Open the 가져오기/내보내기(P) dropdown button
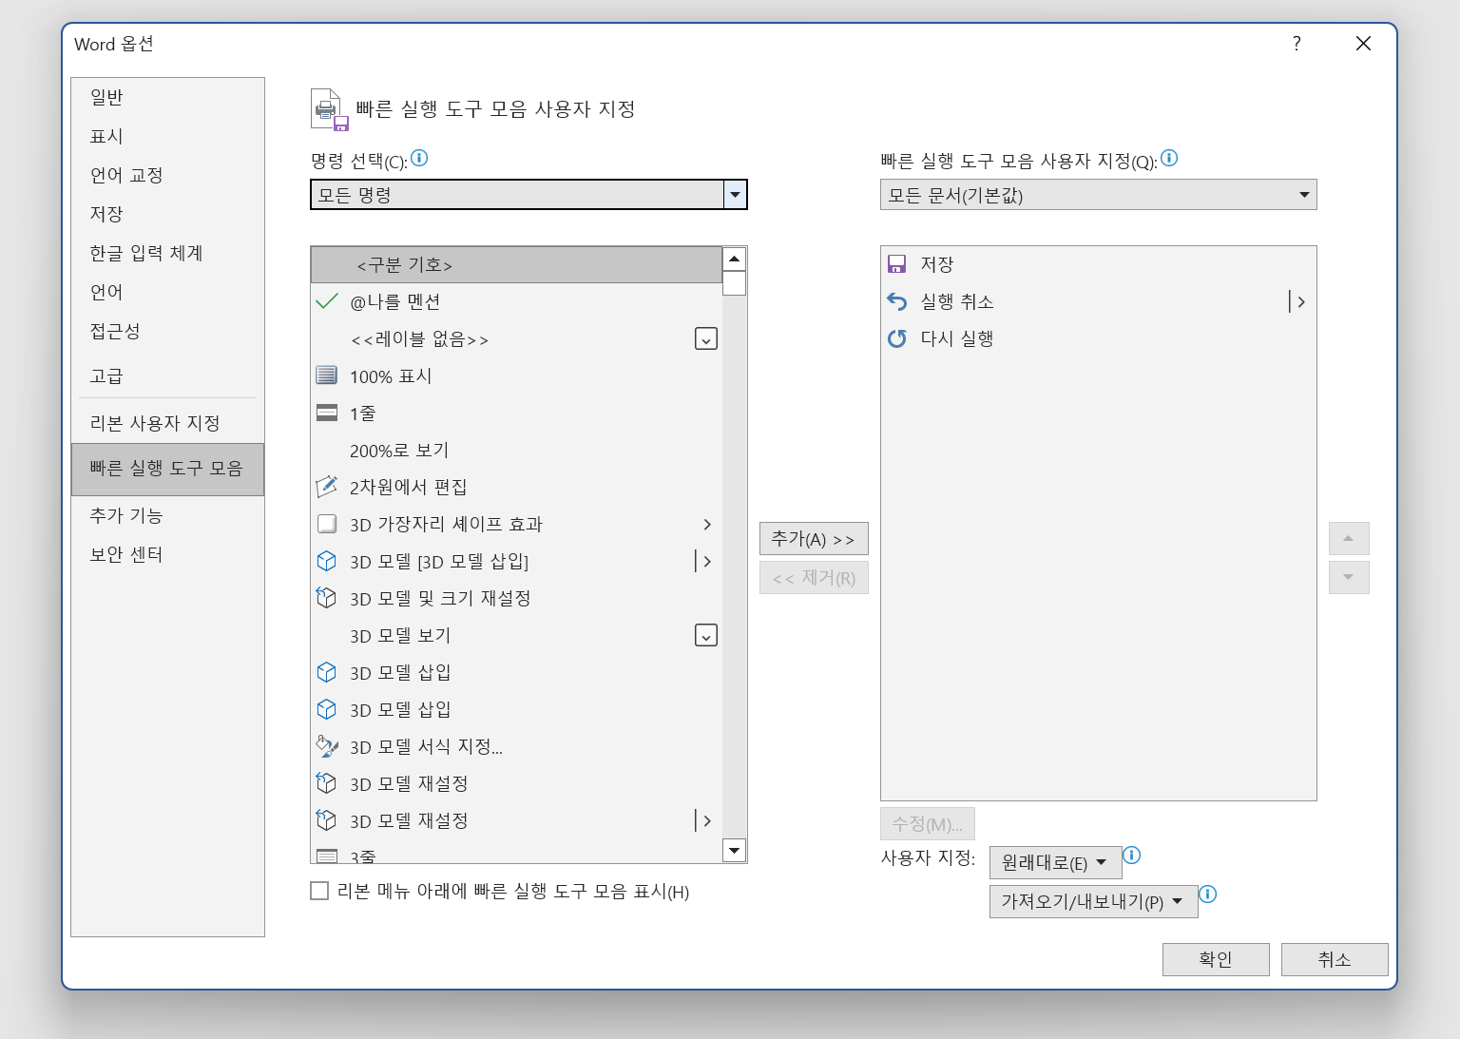This screenshot has height=1039, width=1460. [x=1093, y=901]
